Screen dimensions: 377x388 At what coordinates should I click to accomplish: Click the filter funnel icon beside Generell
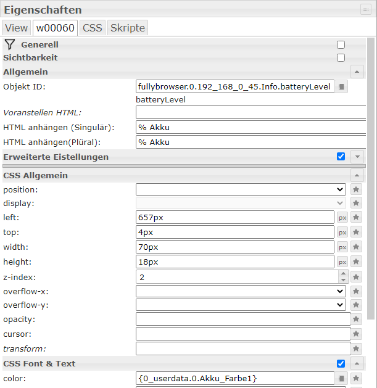9,44
